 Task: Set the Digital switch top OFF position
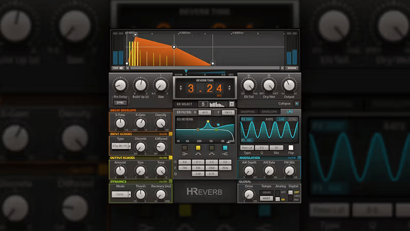click(x=290, y=192)
